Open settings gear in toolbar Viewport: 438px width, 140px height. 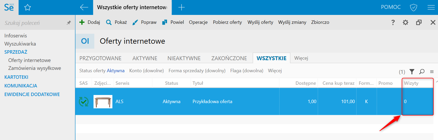click(406, 23)
